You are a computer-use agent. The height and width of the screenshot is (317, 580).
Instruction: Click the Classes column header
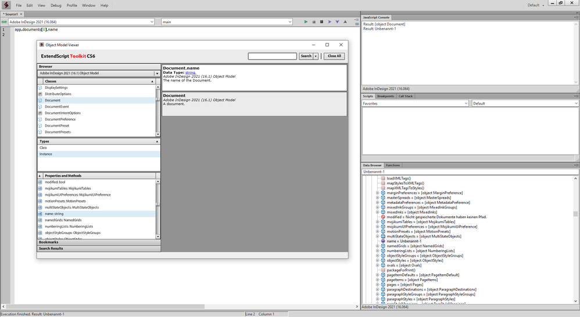click(x=99, y=81)
